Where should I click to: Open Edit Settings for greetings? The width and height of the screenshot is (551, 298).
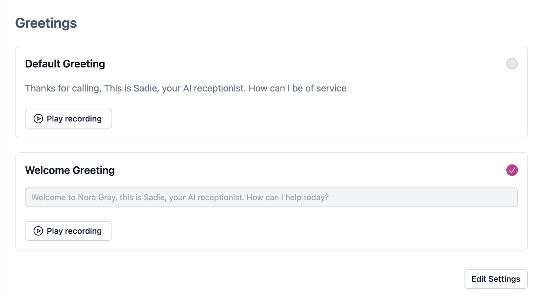pyautogui.click(x=495, y=279)
